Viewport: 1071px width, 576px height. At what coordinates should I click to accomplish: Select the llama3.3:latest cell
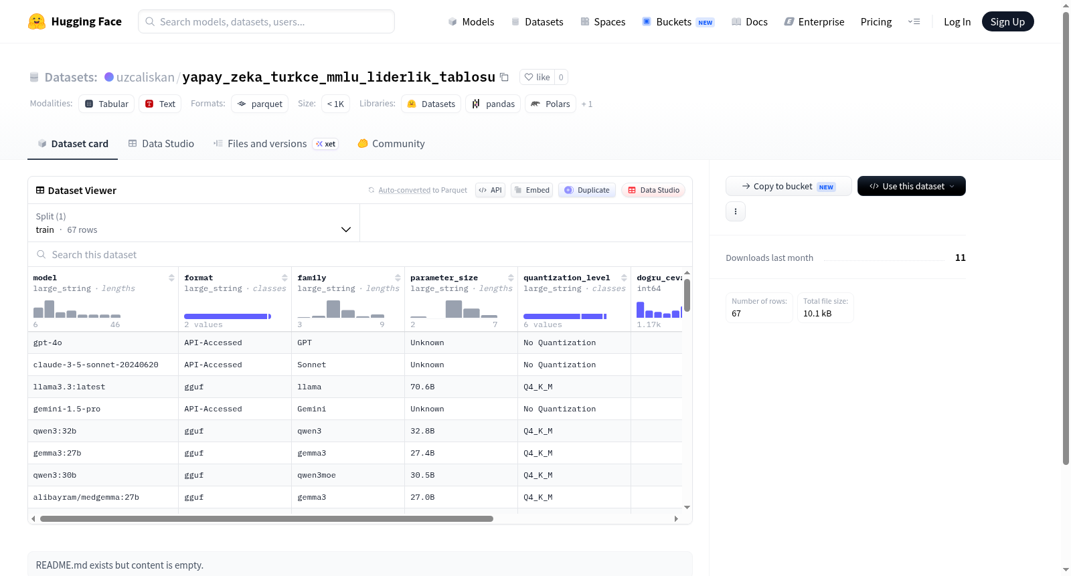click(103, 387)
